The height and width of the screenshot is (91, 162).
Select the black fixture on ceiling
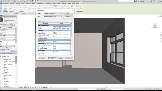[x=78, y=31]
